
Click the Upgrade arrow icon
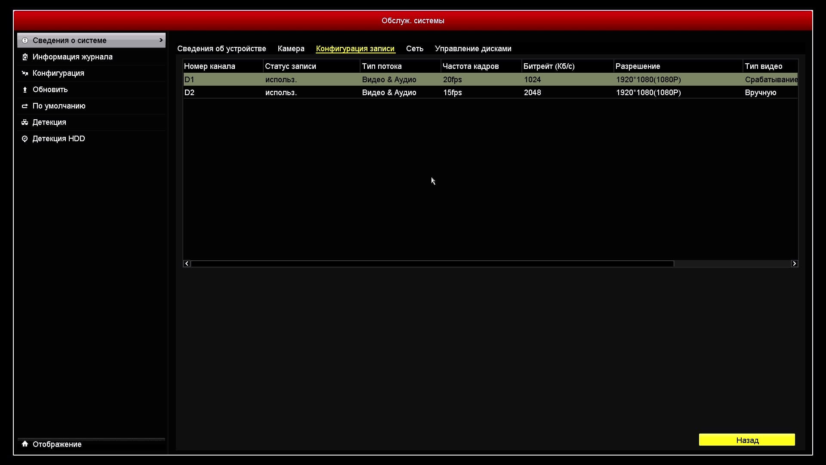(x=25, y=90)
